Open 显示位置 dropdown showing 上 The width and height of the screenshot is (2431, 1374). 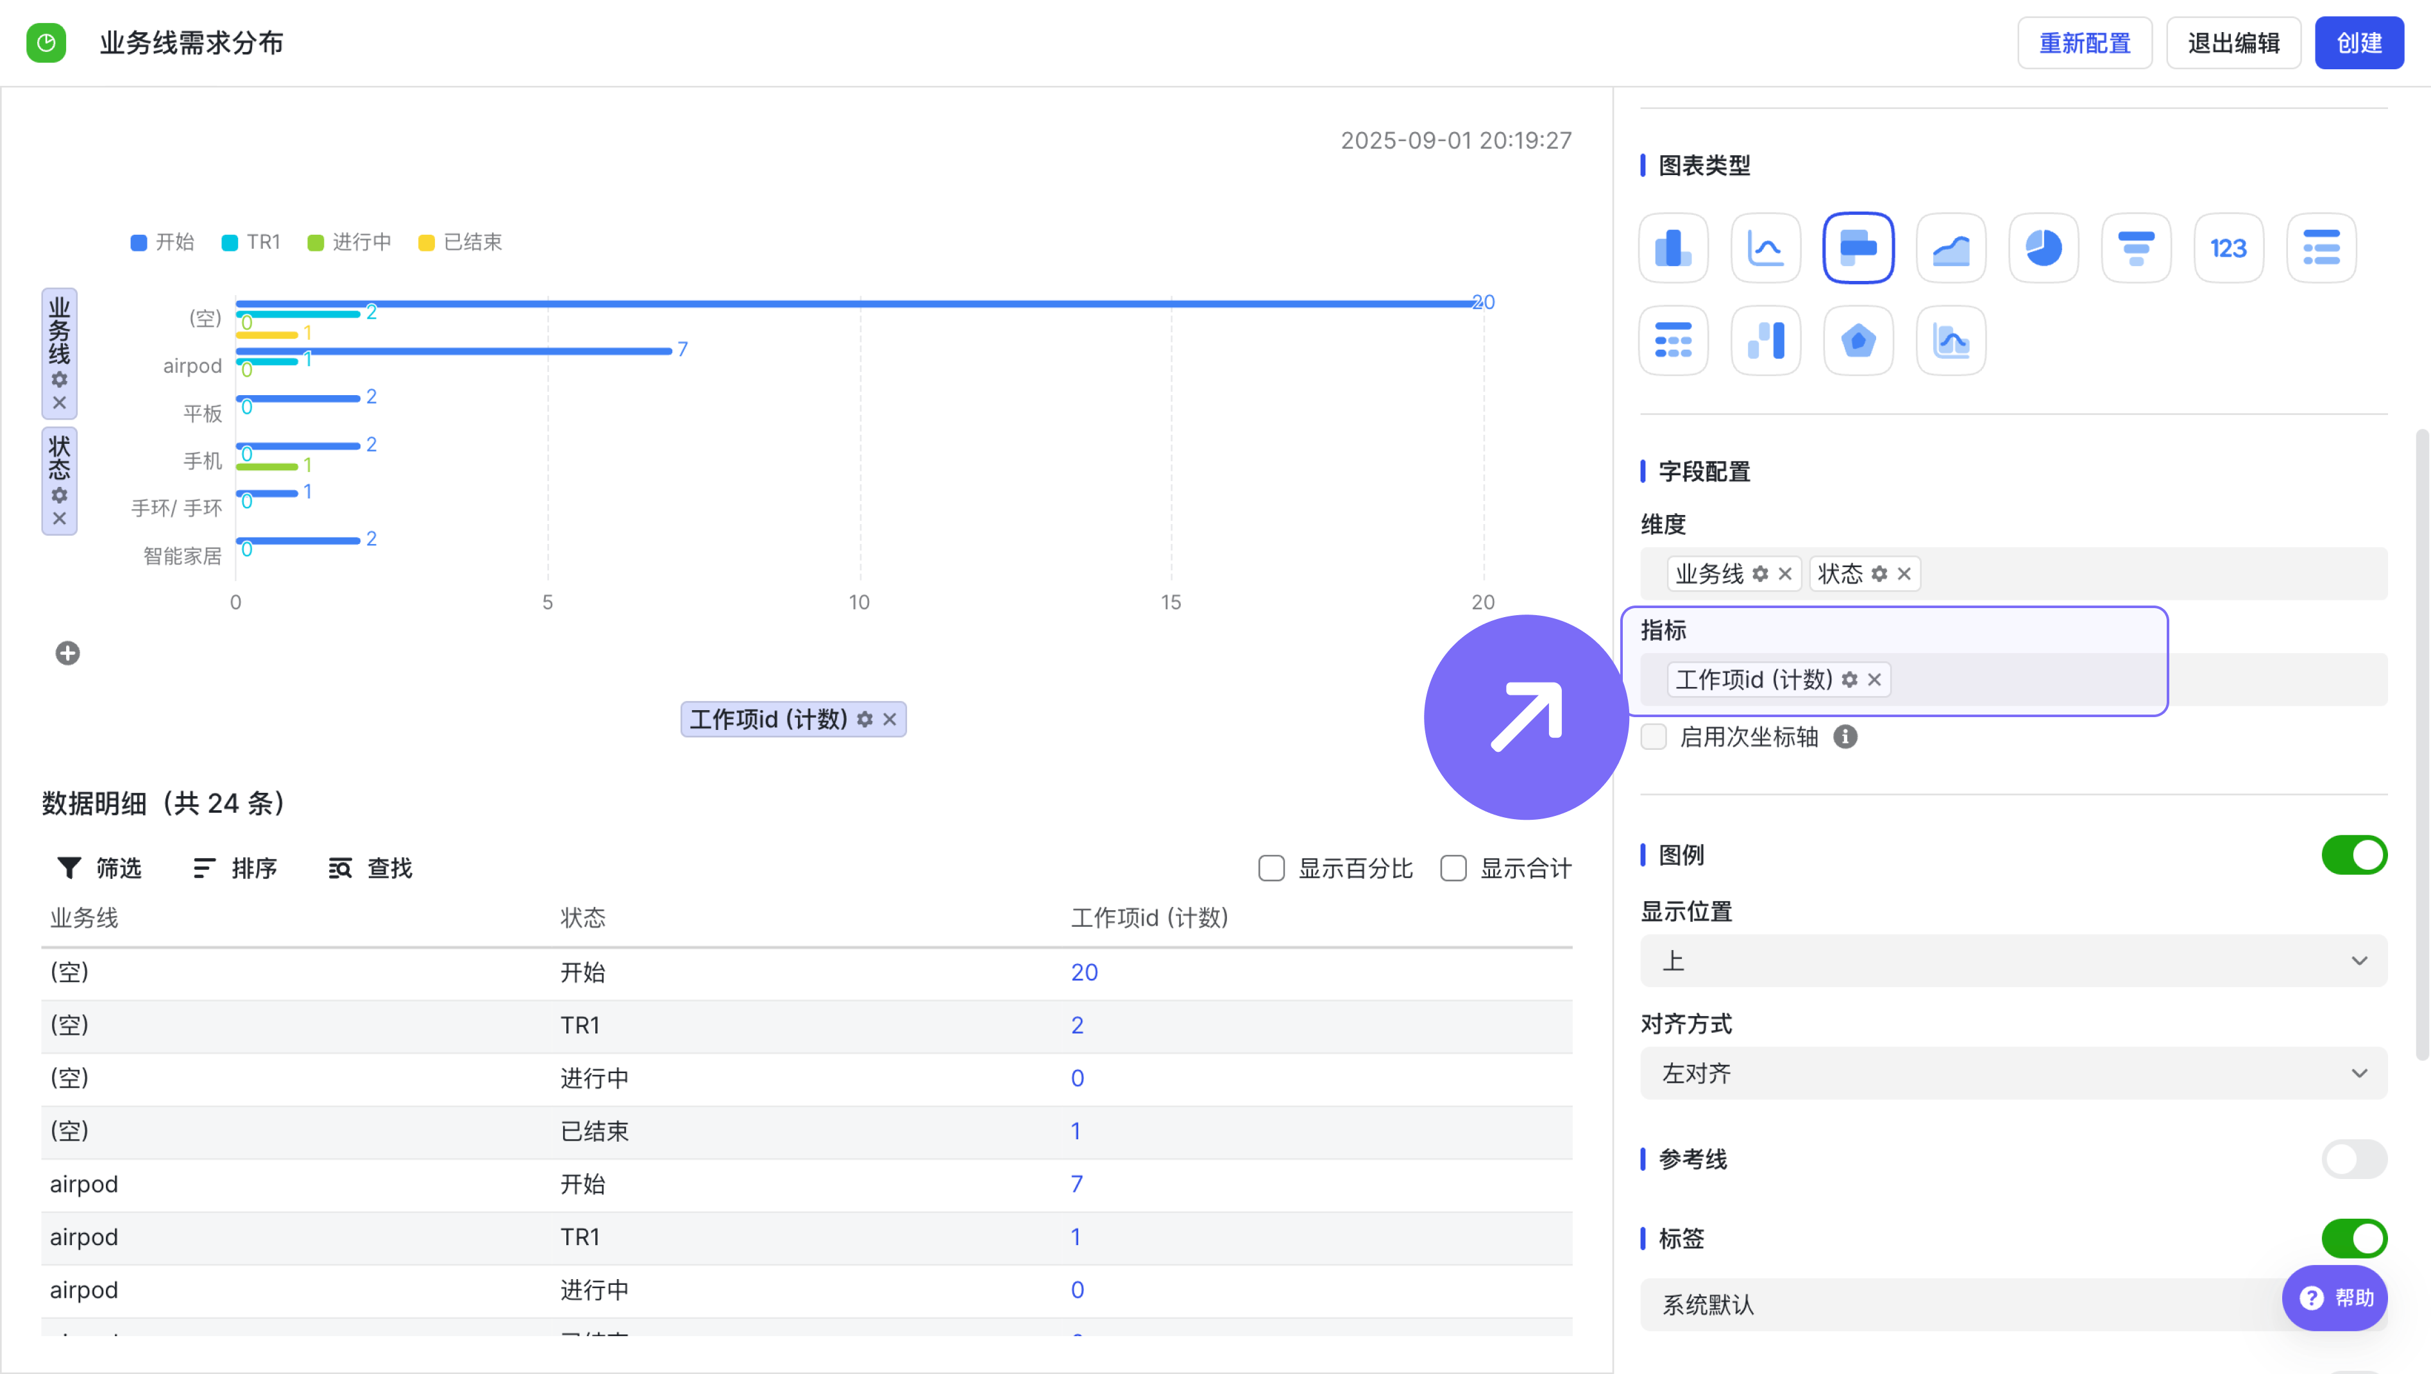pos(2013,961)
